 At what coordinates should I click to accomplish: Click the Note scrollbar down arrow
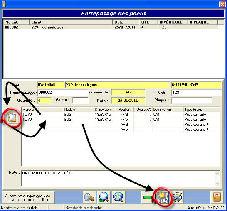(x=217, y=184)
